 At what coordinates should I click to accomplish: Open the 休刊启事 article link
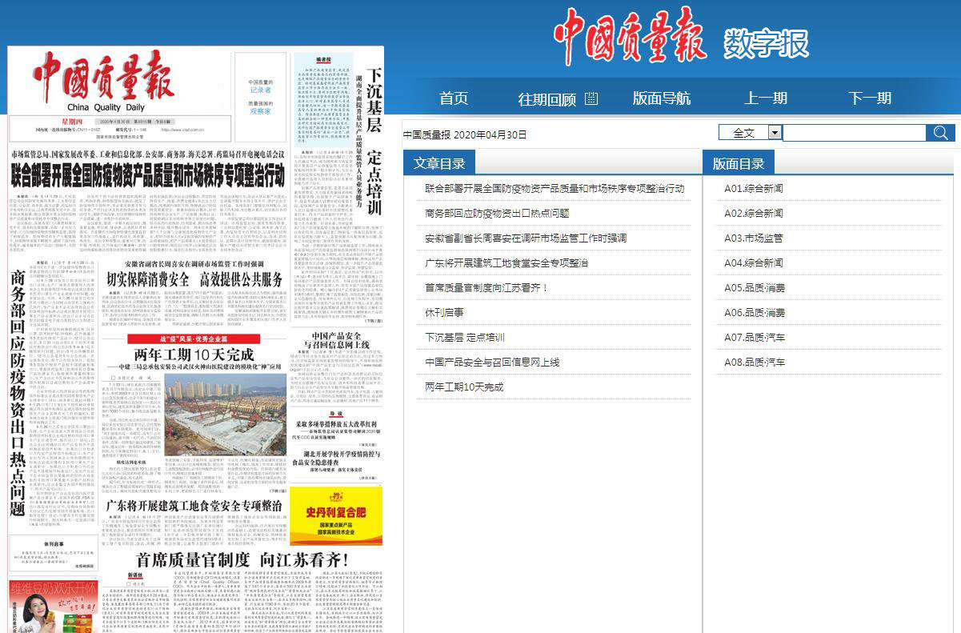pyautogui.click(x=444, y=312)
